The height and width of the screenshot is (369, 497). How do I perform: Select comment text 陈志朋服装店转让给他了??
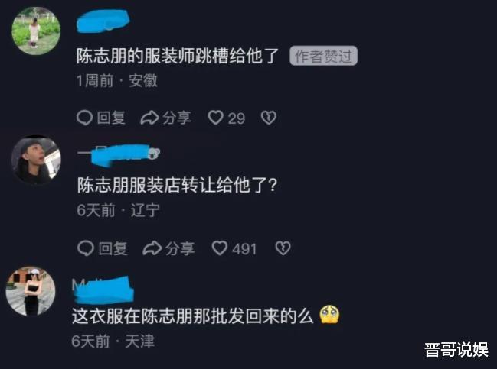178,185
